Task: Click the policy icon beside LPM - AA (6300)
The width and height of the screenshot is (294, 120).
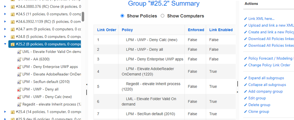Action: [x=19, y=59]
